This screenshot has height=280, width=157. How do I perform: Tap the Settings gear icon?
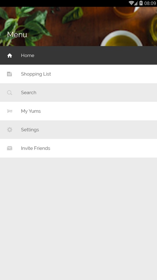(x=9, y=129)
